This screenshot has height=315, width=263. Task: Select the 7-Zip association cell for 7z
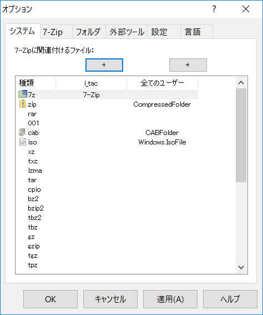click(92, 94)
